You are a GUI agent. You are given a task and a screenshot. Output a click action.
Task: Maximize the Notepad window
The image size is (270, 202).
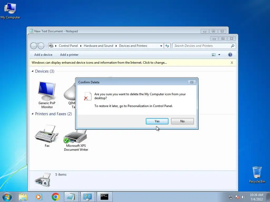213,31
